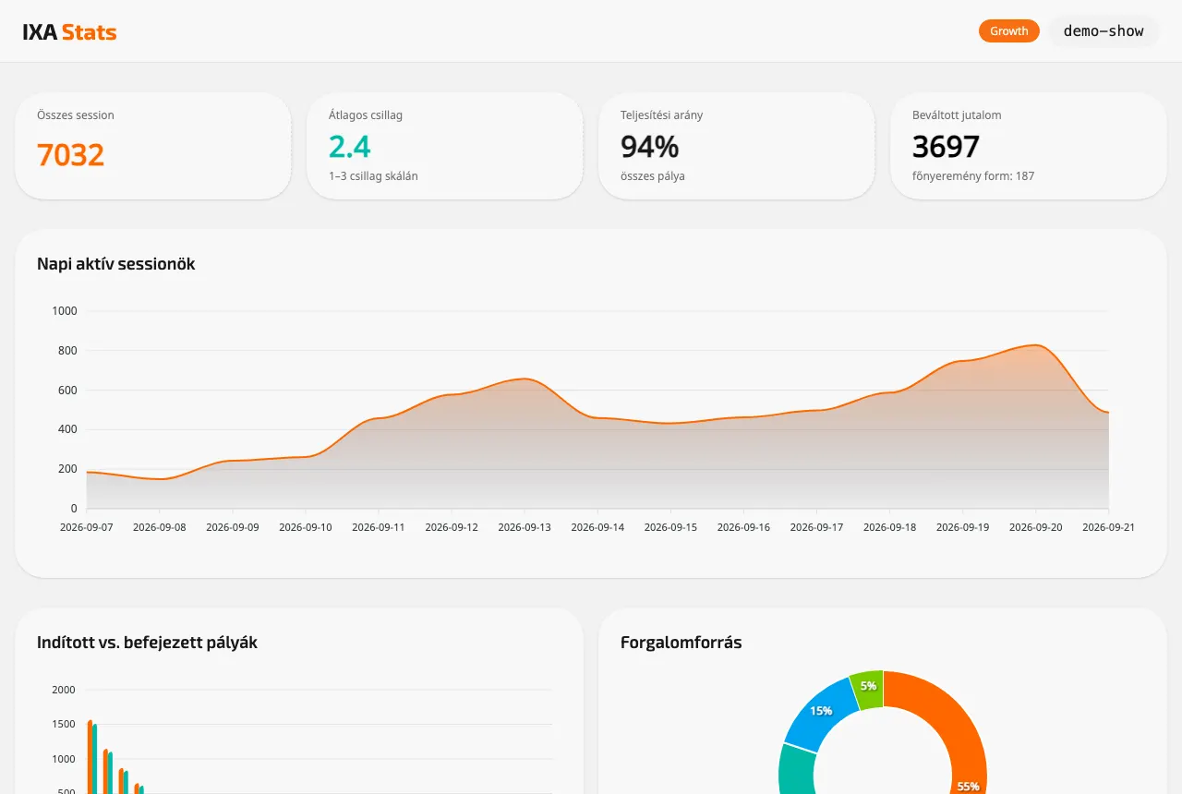Click the 2026-09-15 axis label
This screenshot has width=1182, height=794.
click(x=670, y=527)
